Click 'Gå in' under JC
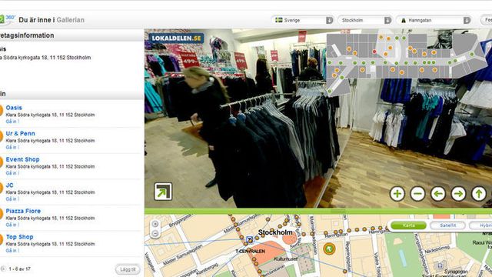This screenshot has width=492, height=277. [x=12, y=199]
